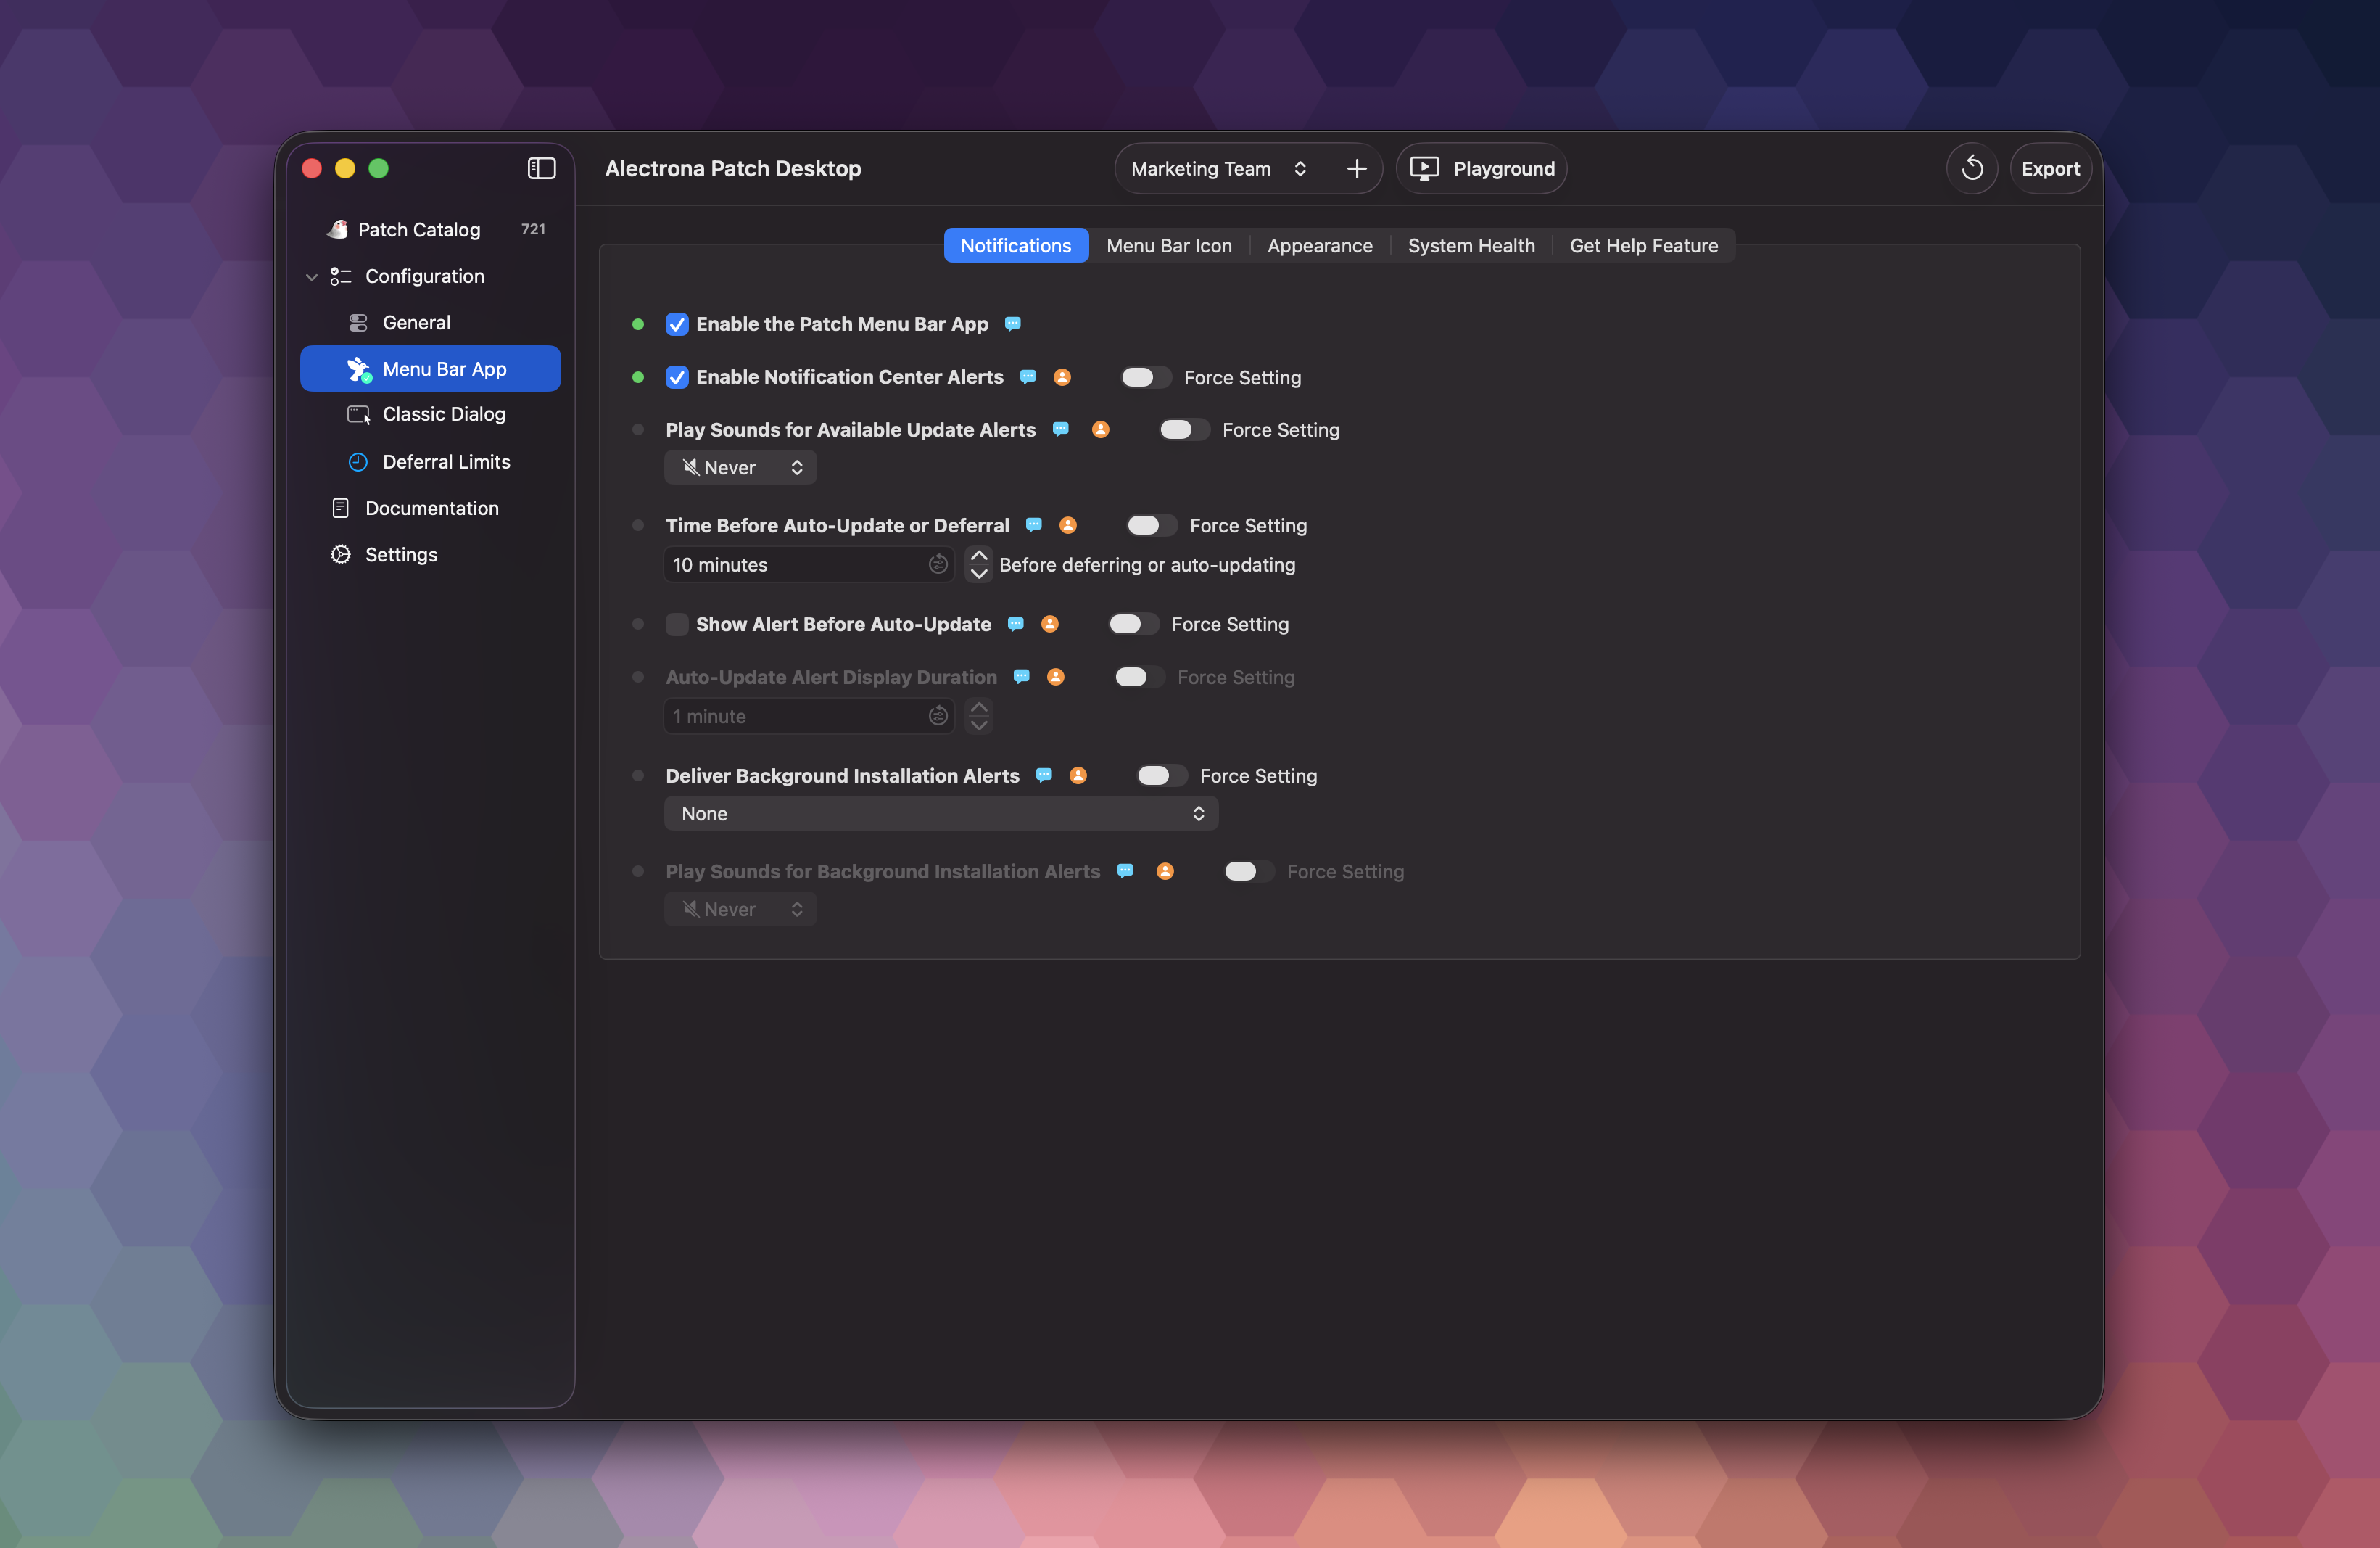The height and width of the screenshot is (1548, 2380).
Task: Open info bubble for Enable Notification Center Alerts
Action: [x=1027, y=377]
